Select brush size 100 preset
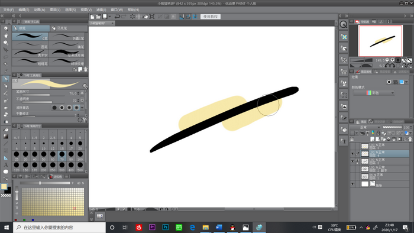The height and width of the screenshot is (233, 414). pyautogui.click(x=80, y=156)
